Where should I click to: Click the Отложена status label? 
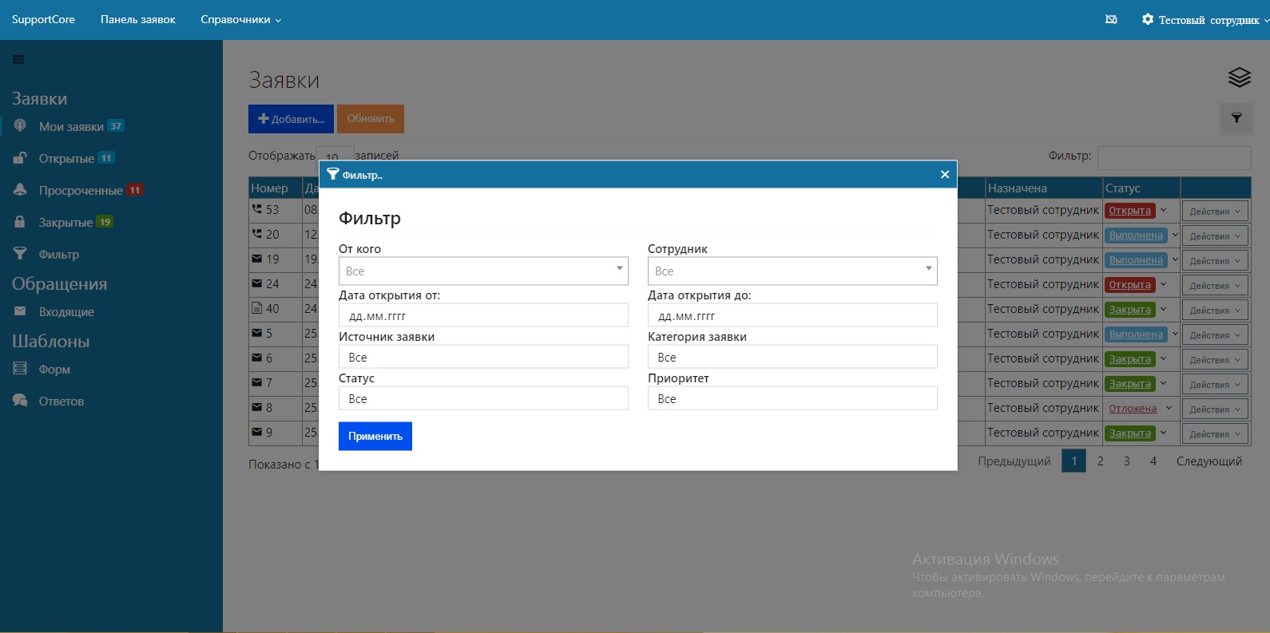point(1133,408)
